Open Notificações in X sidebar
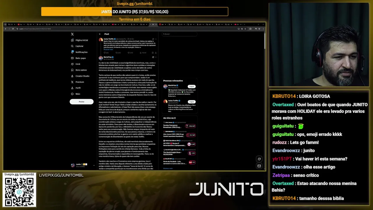 [79, 52]
